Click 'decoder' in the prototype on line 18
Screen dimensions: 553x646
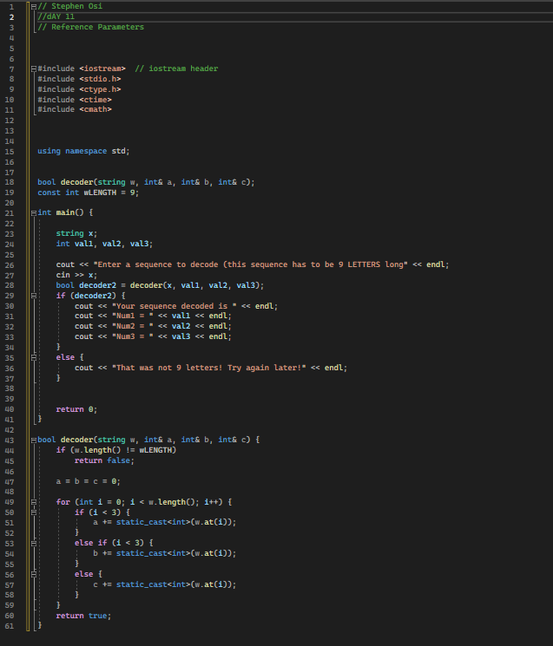click(x=77, y=182)
